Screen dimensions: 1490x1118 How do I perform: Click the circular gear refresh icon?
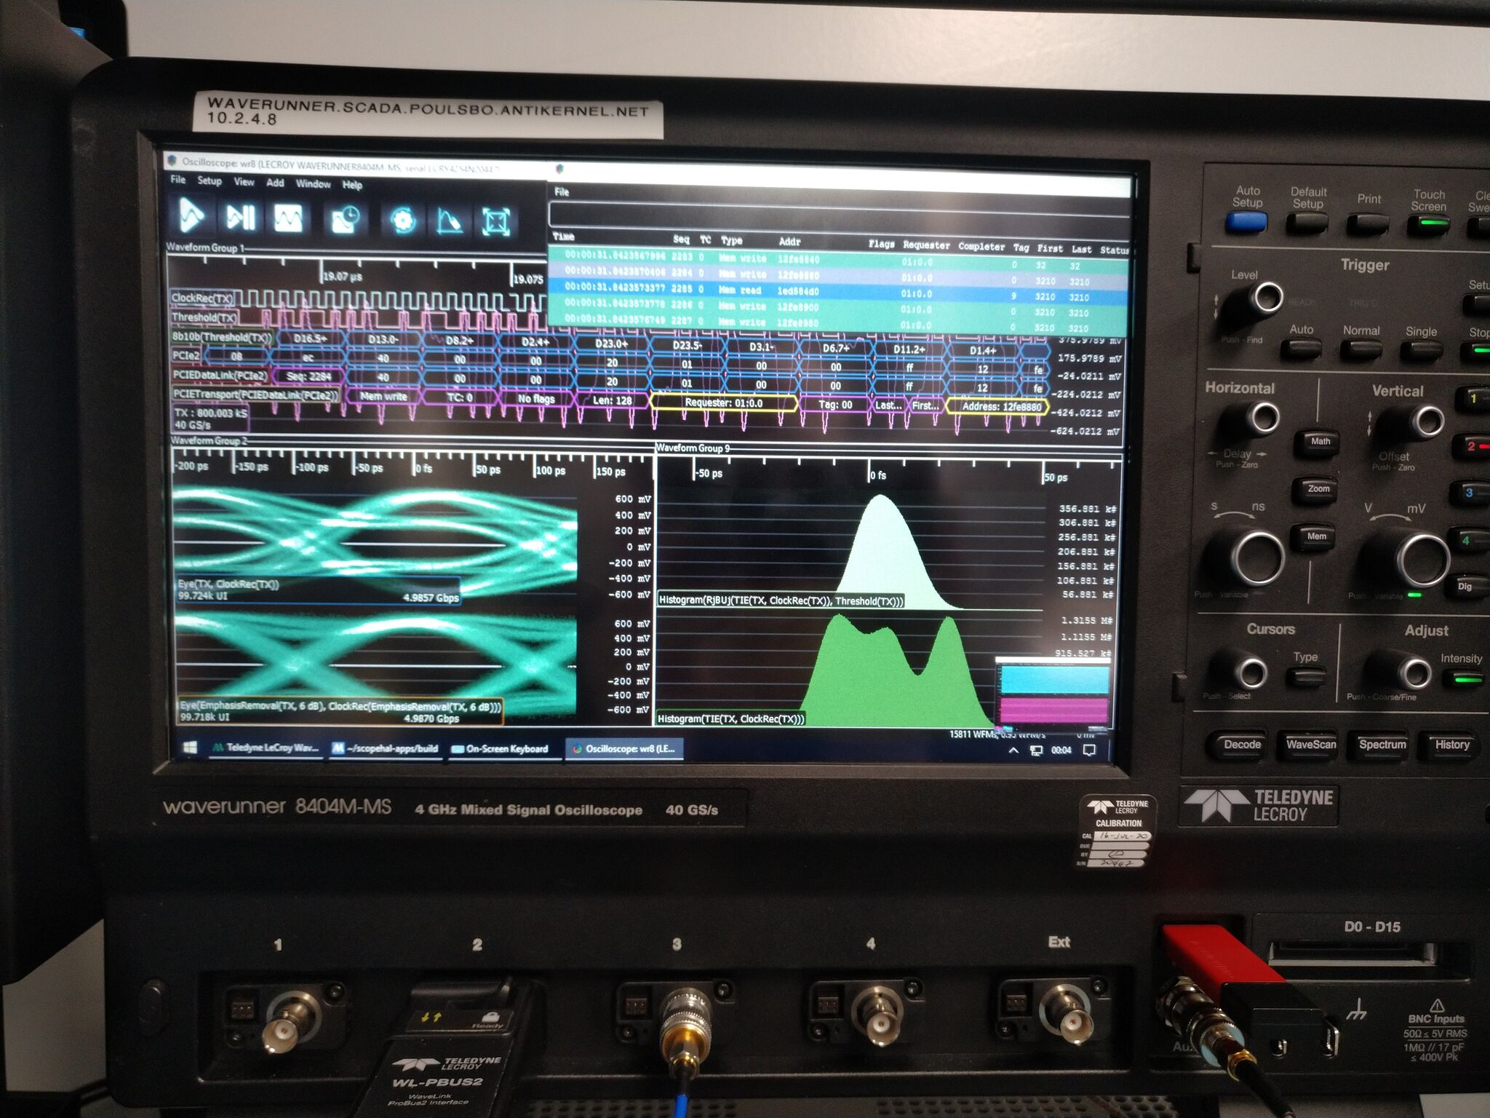click(402, 220)
